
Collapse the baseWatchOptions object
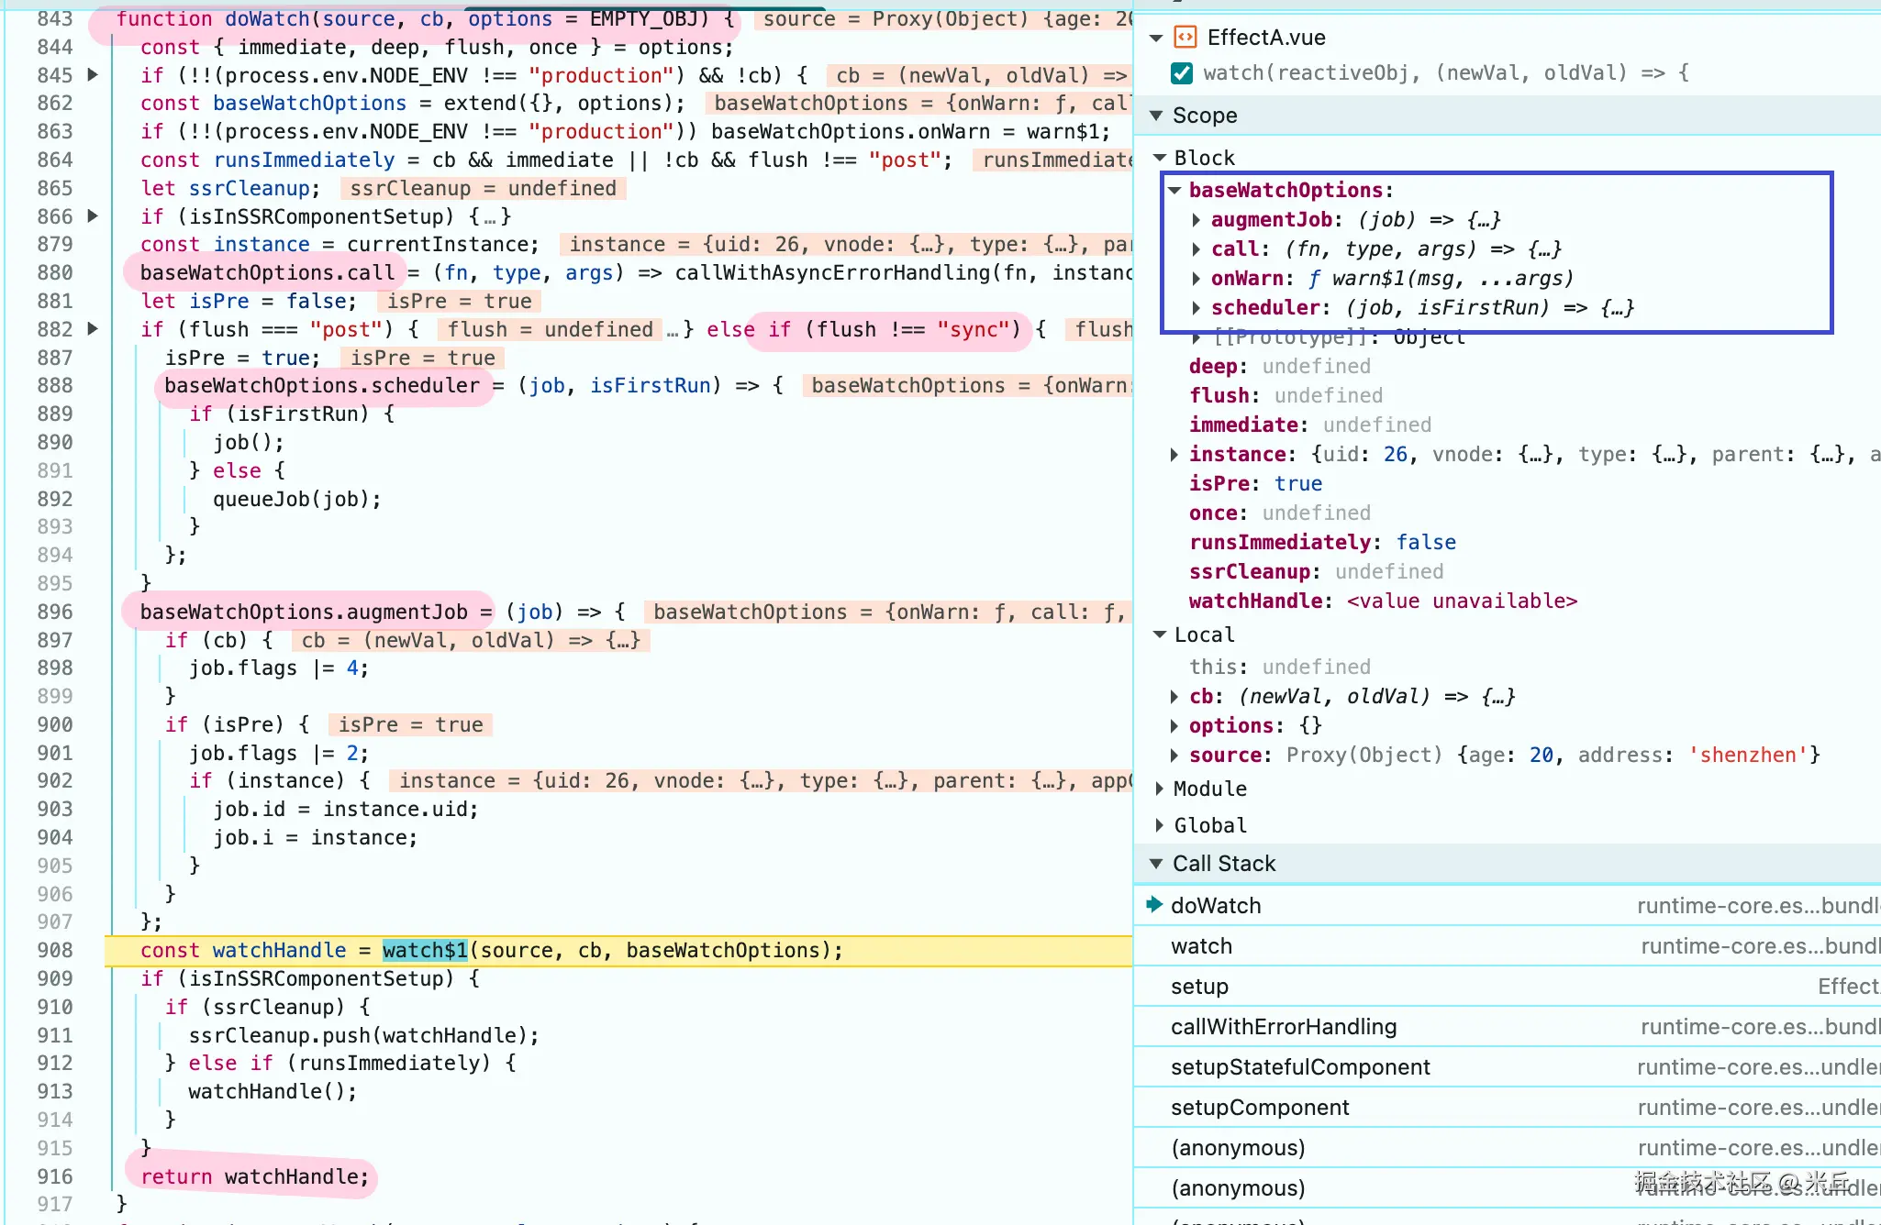[1174, 191]
